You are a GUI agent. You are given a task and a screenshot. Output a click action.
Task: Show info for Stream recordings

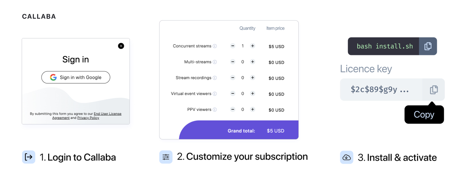point(215,78)
